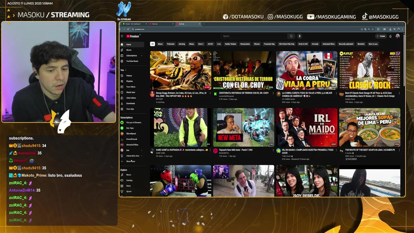Open Home in the YouTube sidebar
The height and width of the screenshot is (233, 414).
(132, 44)
